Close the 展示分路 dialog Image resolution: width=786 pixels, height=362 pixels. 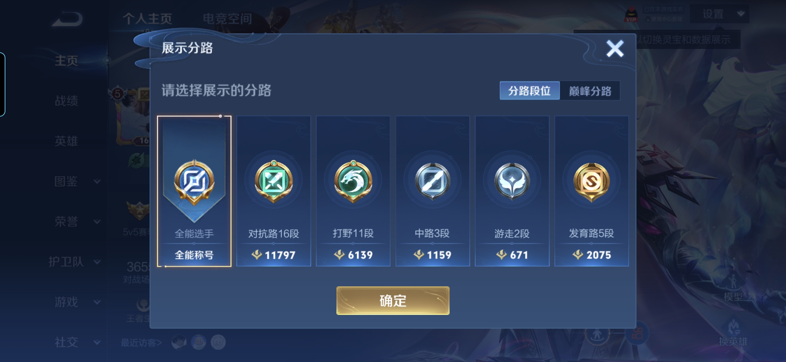(x=615, y=49)
